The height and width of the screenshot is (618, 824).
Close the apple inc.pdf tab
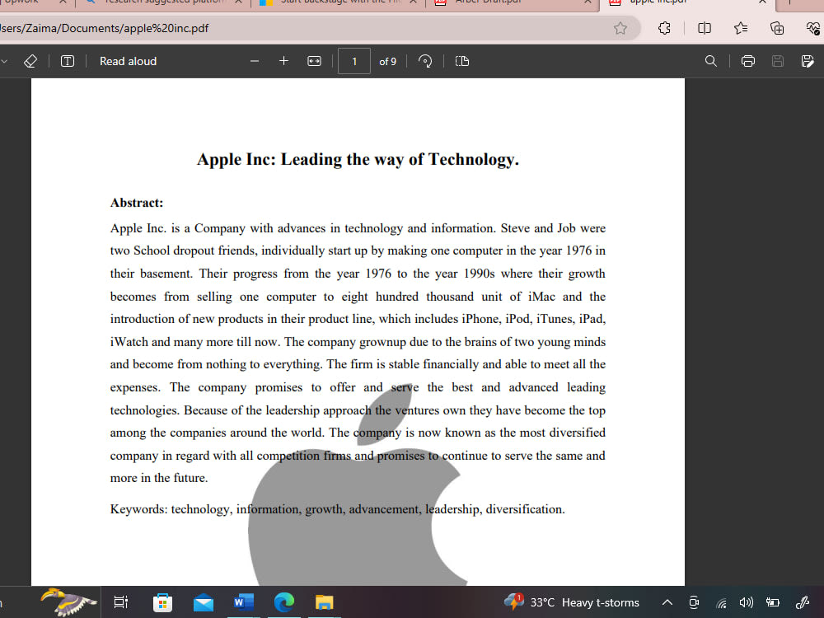click(x=762, y=2)
